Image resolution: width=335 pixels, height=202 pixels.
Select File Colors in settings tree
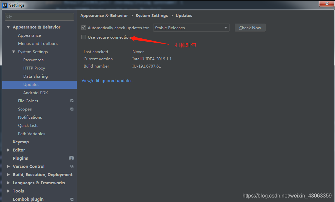(x=28, y=101)
